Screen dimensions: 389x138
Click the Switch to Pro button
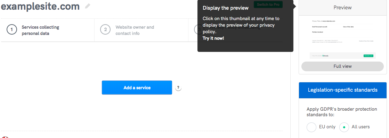(268, 5)
